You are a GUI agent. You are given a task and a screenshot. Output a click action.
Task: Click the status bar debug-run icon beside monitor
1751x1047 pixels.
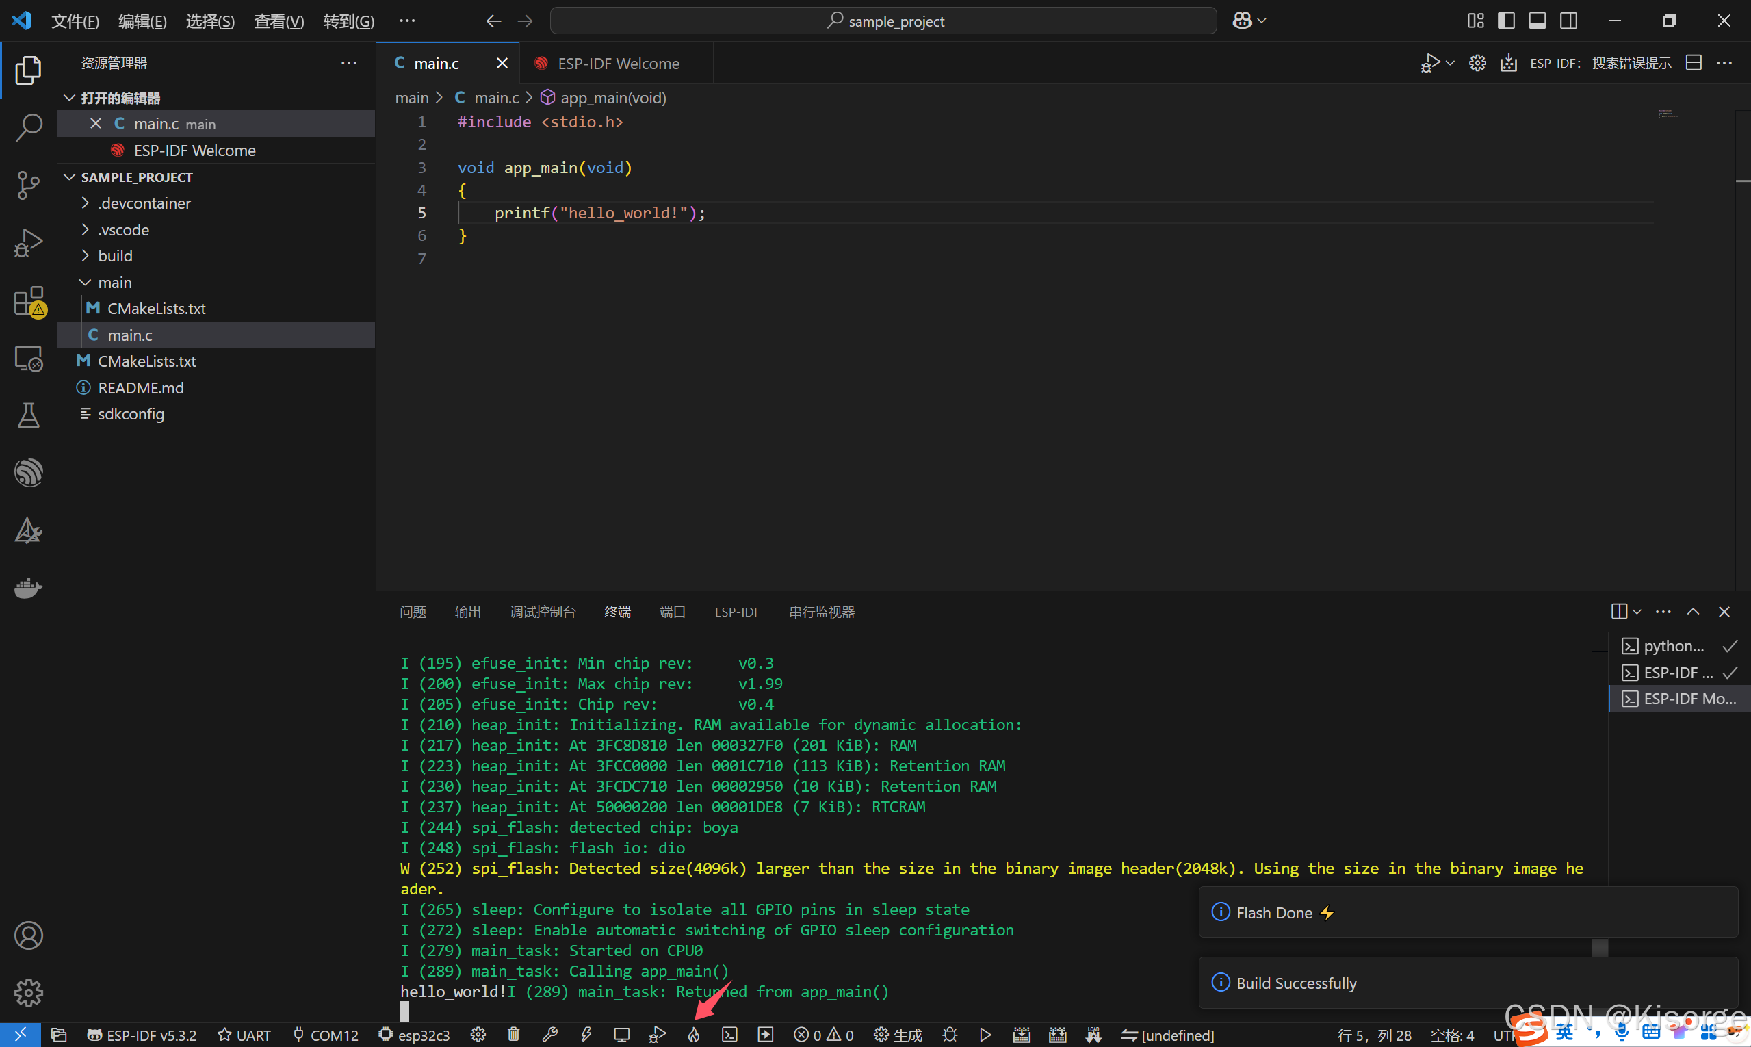click(x=658, y=1035)
